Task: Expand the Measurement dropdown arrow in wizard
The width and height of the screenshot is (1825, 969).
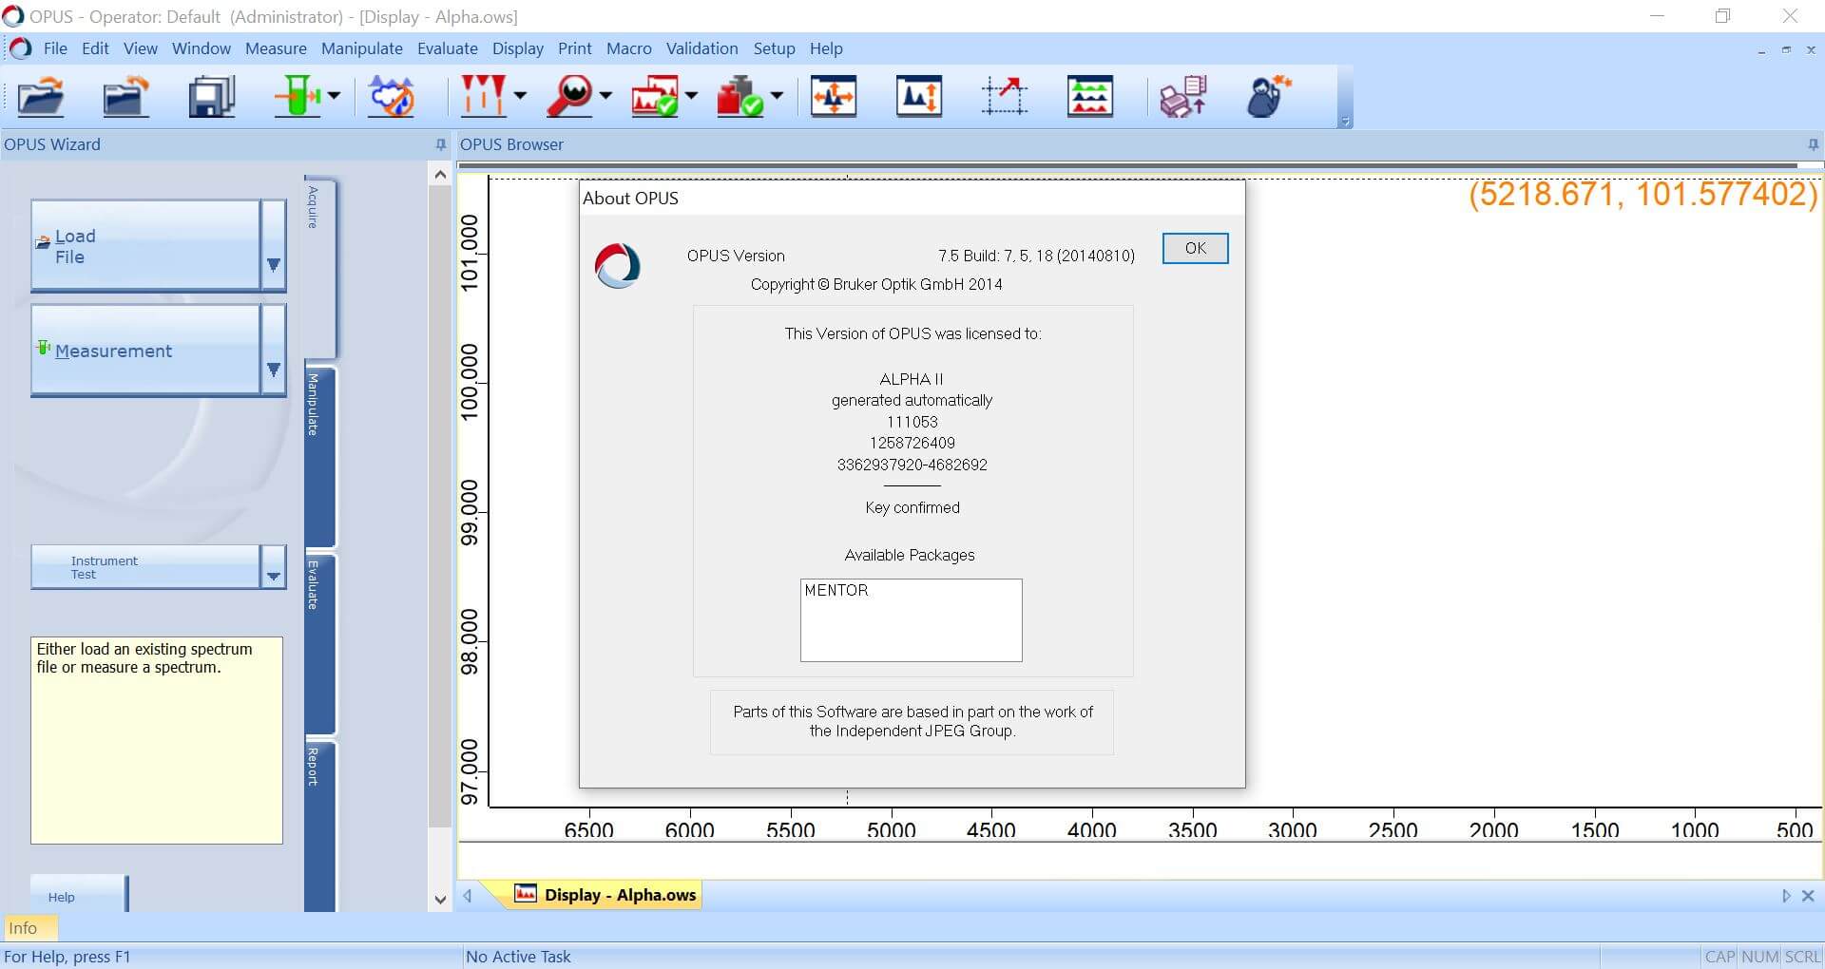Action: coord(274,369)
